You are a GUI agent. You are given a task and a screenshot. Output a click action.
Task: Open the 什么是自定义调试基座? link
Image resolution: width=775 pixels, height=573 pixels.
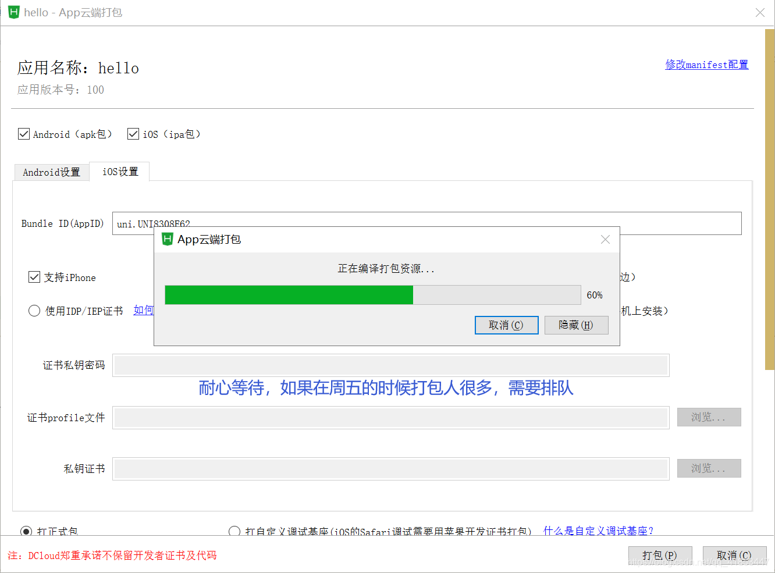pos(598,531)
